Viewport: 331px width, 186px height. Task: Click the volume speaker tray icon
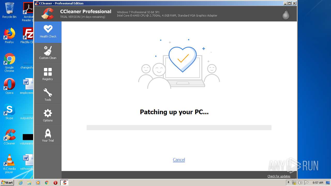point(300,183)
